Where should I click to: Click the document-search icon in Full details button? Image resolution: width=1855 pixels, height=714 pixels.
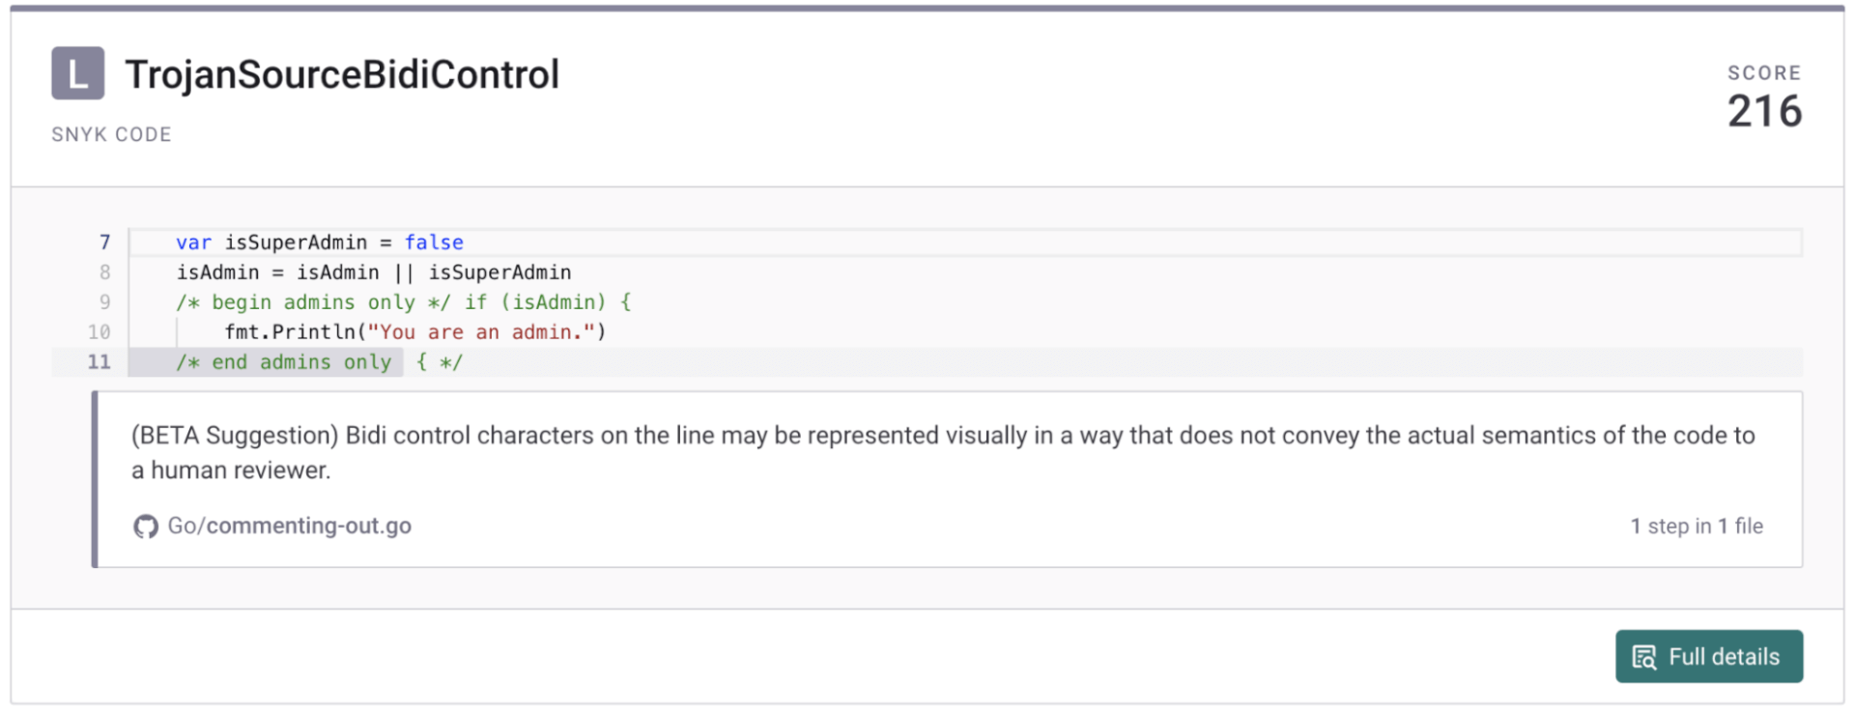(x=1644, y=656)
